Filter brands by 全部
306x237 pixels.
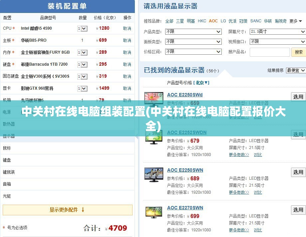click(169, 21)
